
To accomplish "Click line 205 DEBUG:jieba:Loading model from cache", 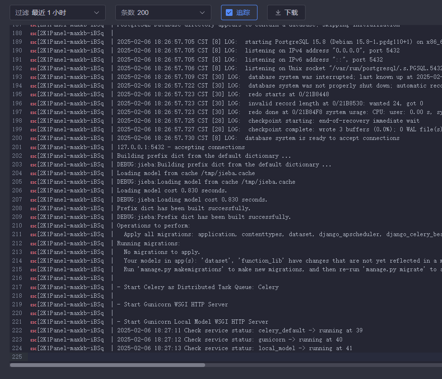I will 206,182.
